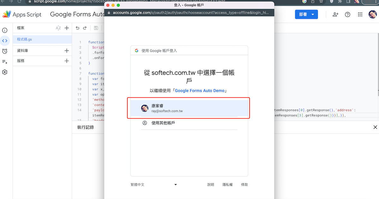Click the 資料庫 section label
The height and width of the screenshot is (199, 379).
point(22,50)
